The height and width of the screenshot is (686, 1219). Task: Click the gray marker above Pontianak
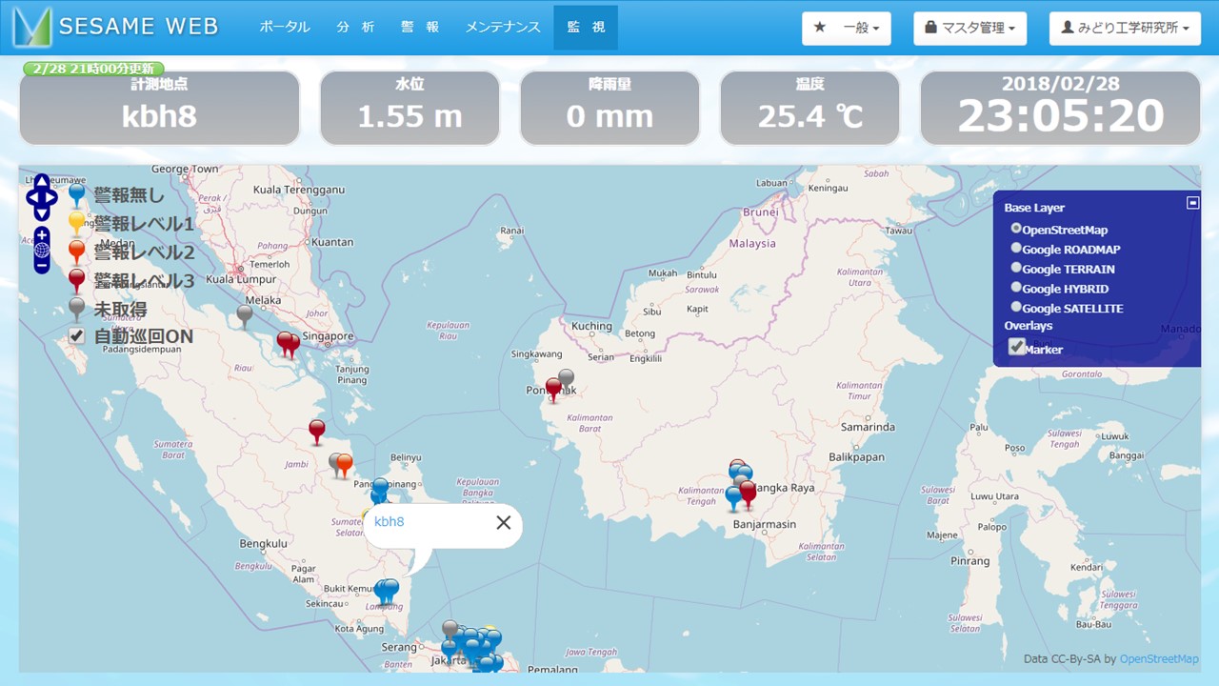click(x=567, y=378)
